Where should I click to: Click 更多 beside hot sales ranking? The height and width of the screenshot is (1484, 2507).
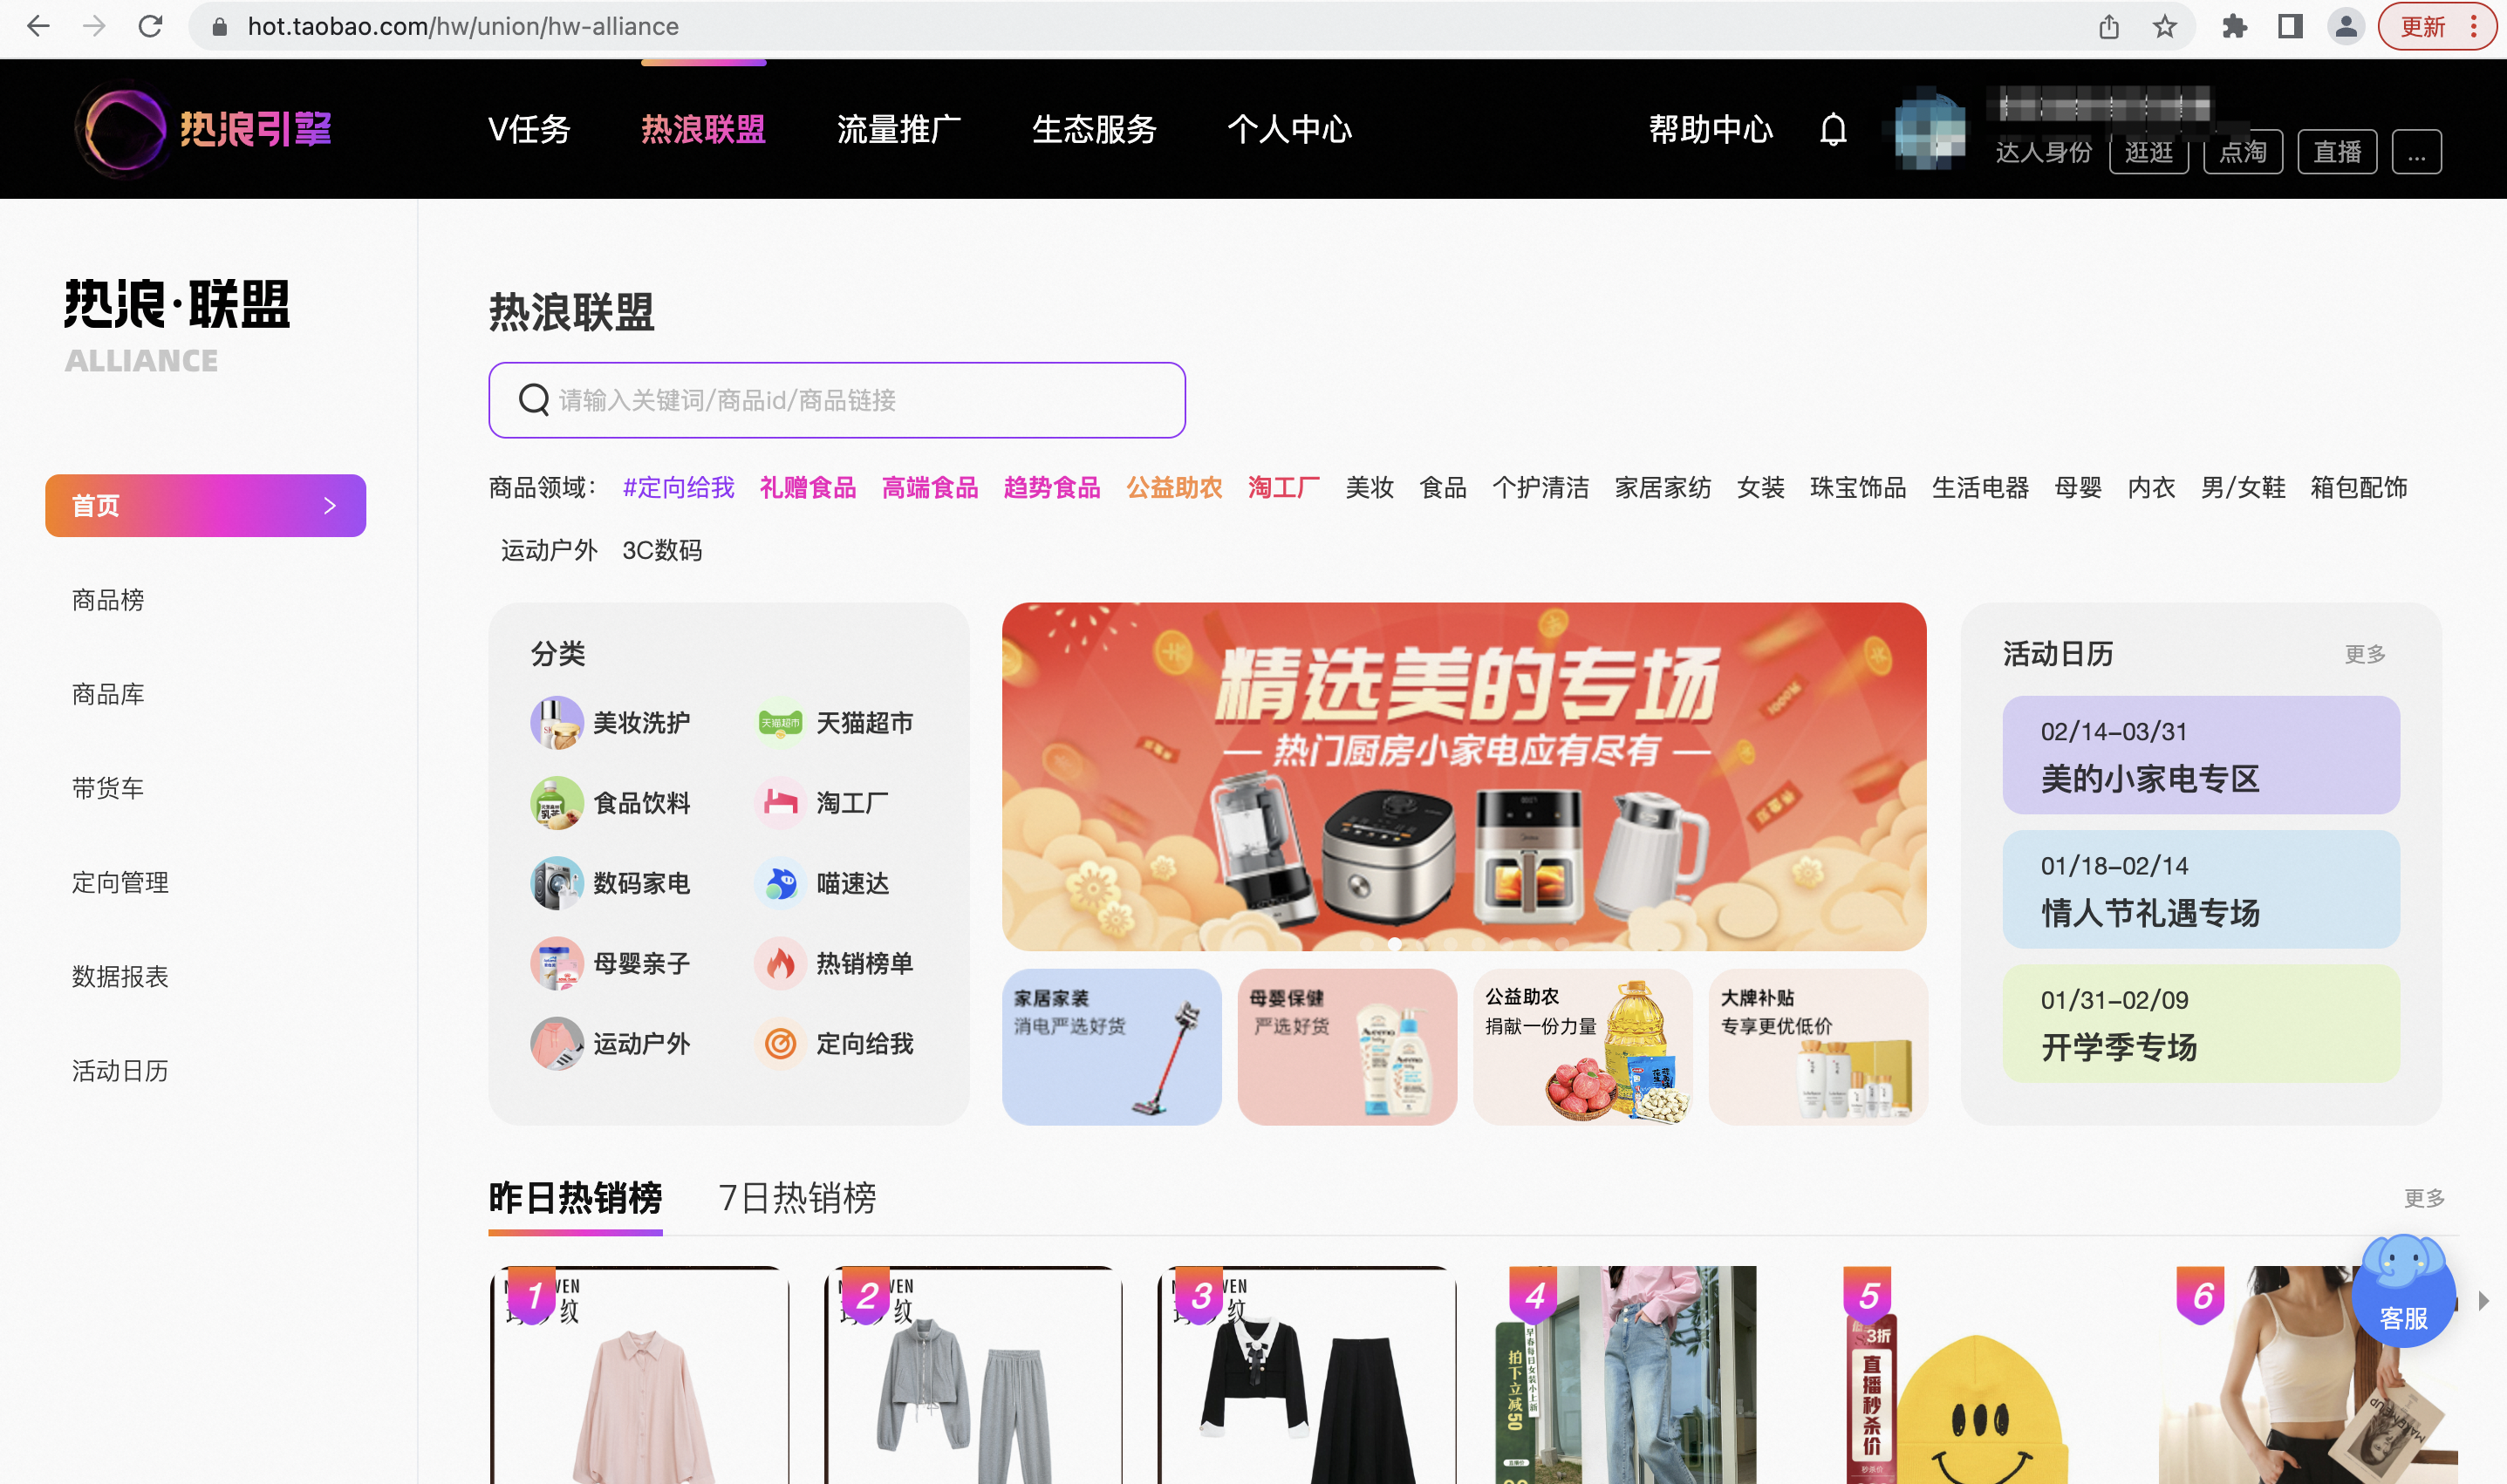pyautogui.click(x=2424, y=1198)
